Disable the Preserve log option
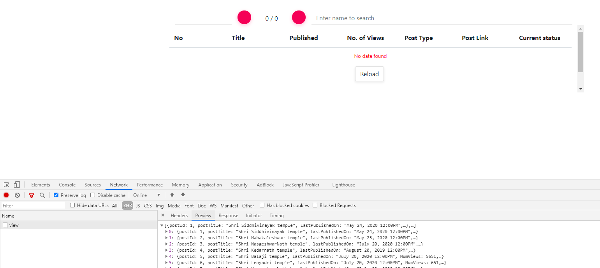The image size is (600, 268). click(56, 195)
